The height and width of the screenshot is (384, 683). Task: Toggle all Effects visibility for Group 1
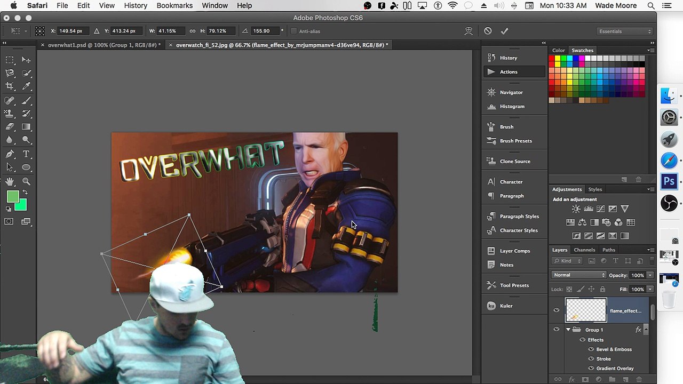[583, 340]
